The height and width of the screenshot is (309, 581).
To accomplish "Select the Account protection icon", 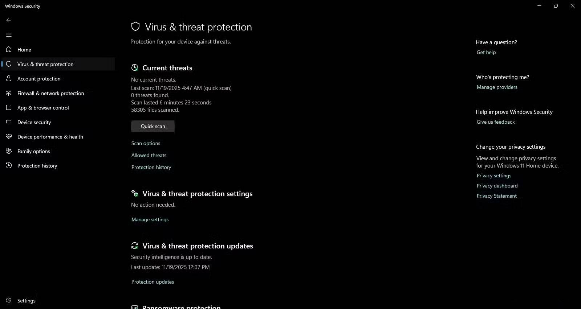I will click(8, 78).
